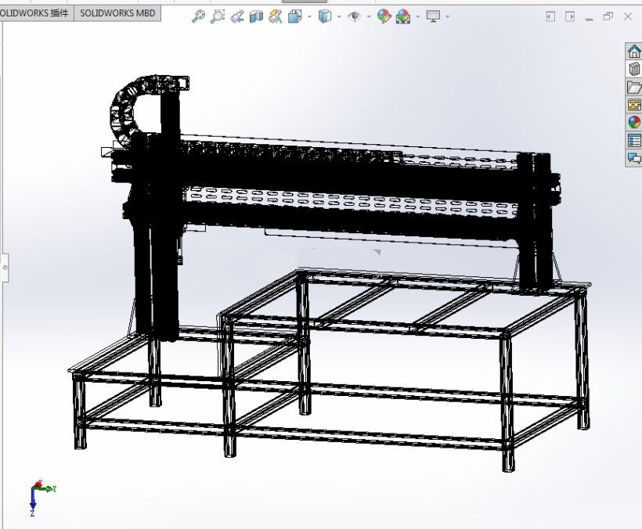Click the Hide/Show Items eye icon
Screen dimensions: 642x529
355,16
